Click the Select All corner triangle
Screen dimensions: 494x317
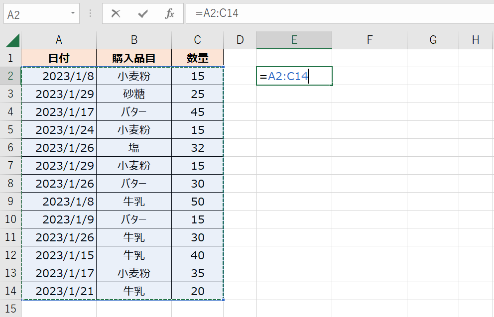pos(12,40)
